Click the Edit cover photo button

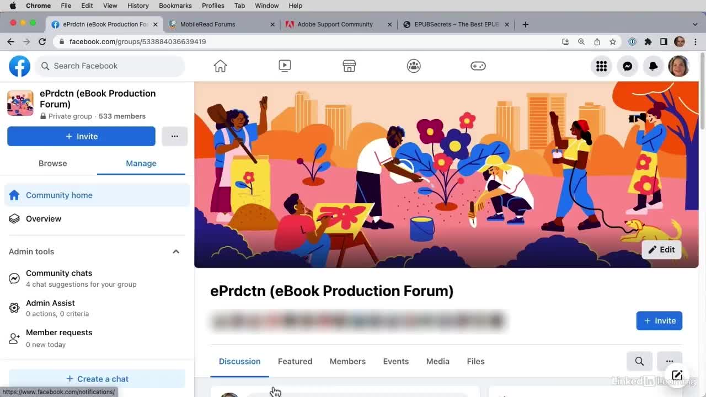coord(661,250)
